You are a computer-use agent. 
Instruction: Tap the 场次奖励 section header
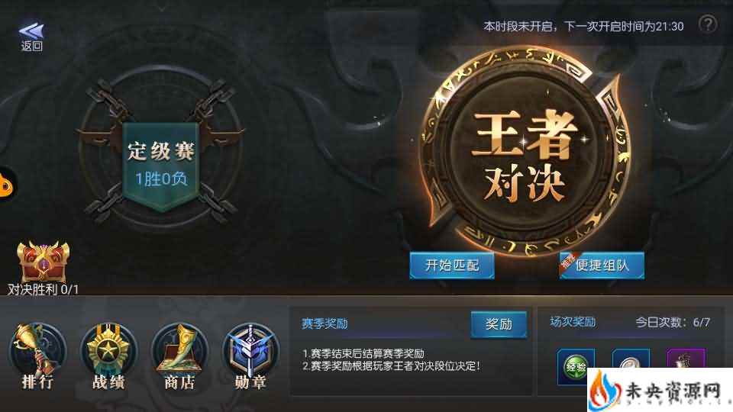pyautogui.click(x=573, y=322)
